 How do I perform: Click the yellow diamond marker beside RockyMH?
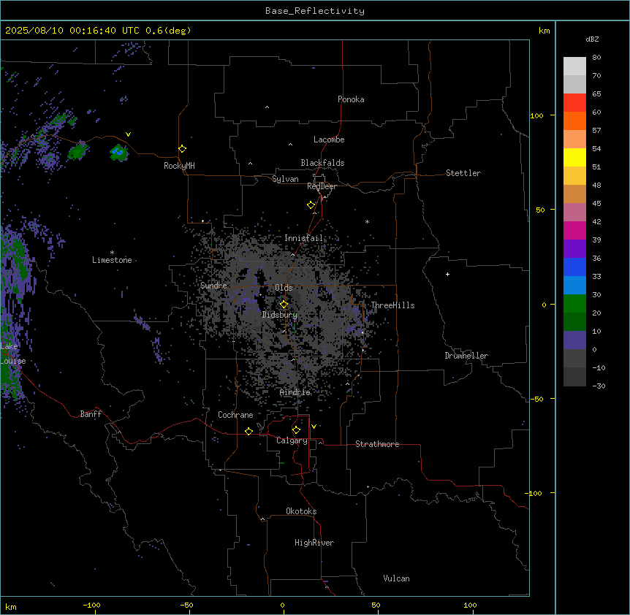click(183, 149)
